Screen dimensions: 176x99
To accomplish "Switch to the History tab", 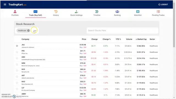I will click(x=56, y=13).
